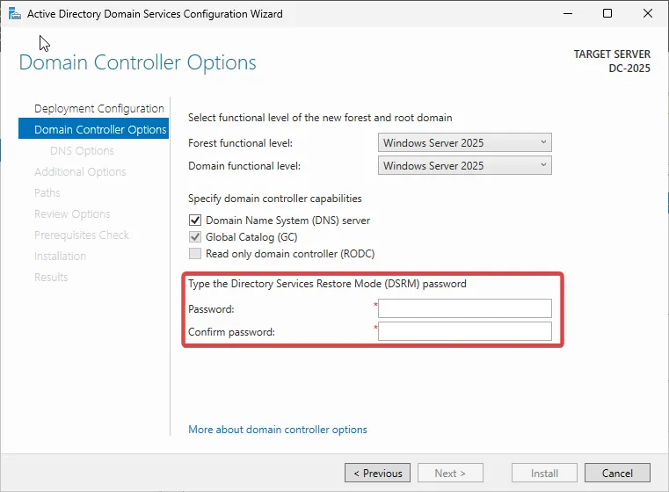This screenshot has width=669, height=492.
Task: Toggle the Global Catalog (GC) checkbox
Action: click(x=195, y=237)
